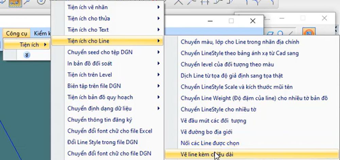Open the Công cụ menu
This screenshot has height=160, width=340.
point(16,33)
